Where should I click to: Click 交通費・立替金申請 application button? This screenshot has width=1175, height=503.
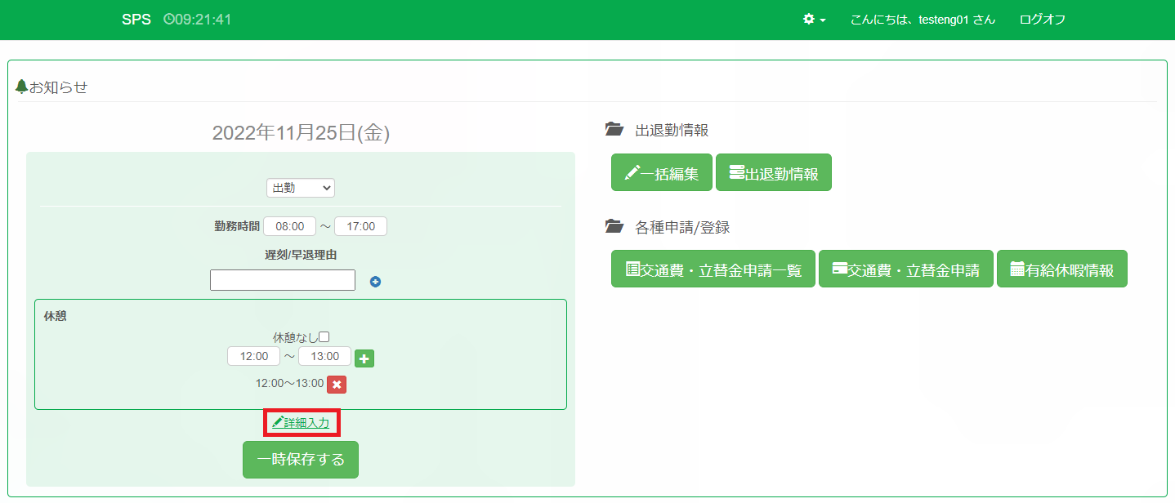click(905, 269)
